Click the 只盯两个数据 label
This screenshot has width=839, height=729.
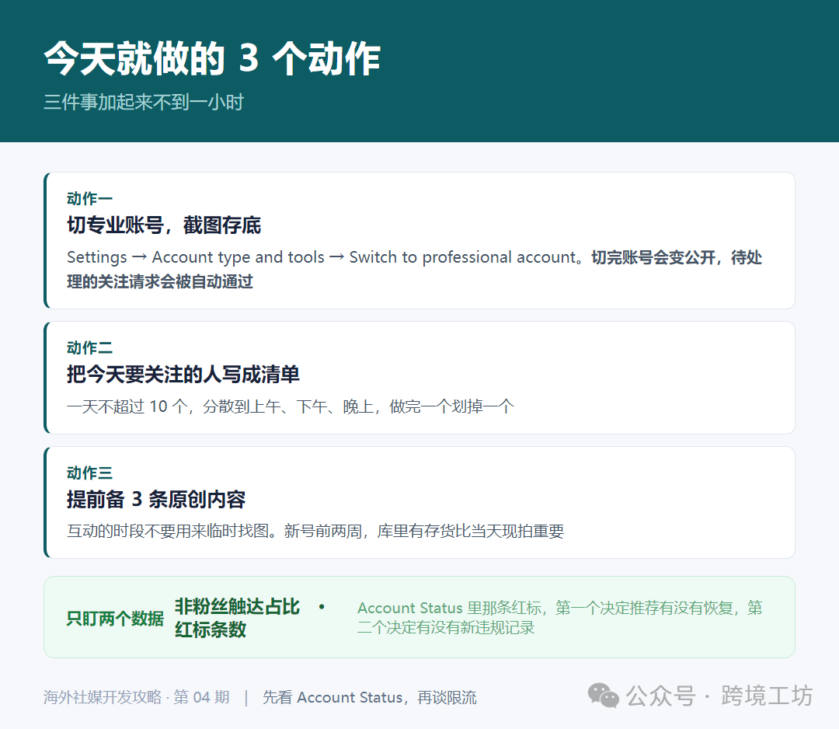[115, 618]
